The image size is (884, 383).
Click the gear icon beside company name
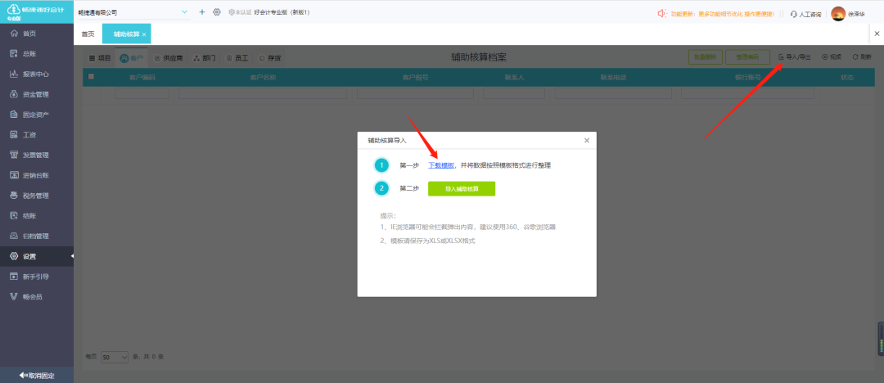click(x=216, y=11)
